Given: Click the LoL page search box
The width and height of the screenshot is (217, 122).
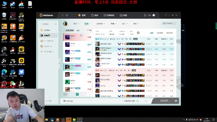Looking at the screenshot, I should click(x=169, y=23).
